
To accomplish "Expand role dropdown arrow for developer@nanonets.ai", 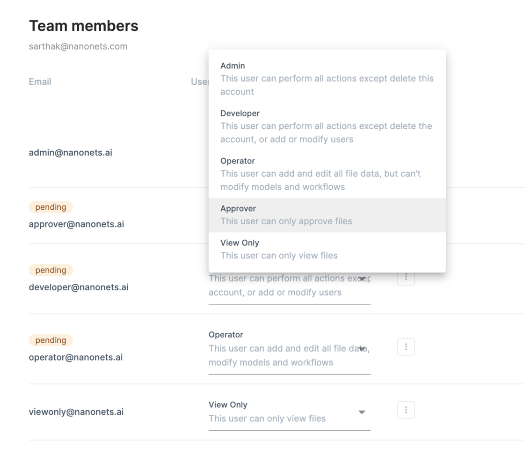I will (x=362, y=279).
